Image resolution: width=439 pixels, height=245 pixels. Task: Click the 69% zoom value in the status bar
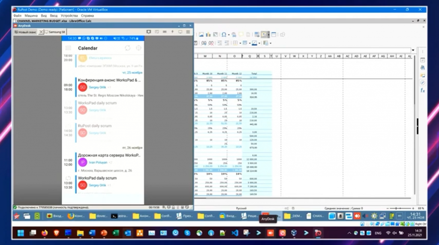(x=421, y=208)
